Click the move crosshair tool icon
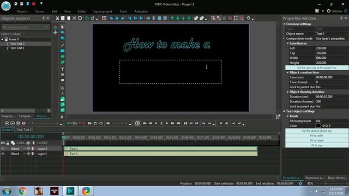This screenshot has height=196, width=349. [x=56, y=33]
